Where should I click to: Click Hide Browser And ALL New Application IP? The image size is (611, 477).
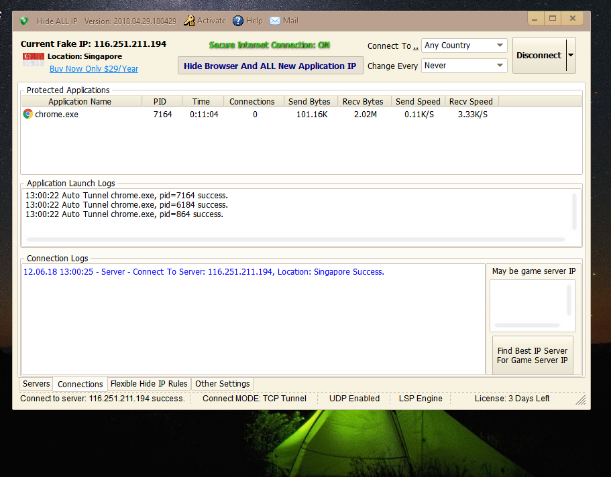click(x=270, y=66)
